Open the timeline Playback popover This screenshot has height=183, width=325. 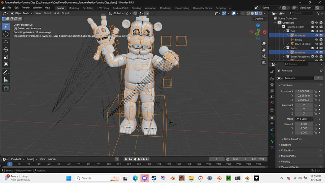click(x=18, y=159)
